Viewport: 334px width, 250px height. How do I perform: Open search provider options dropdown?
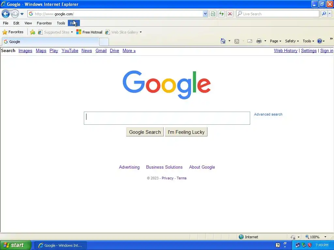329,14
